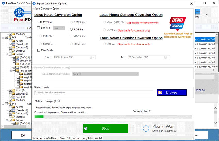Click the "Converted Item: 2" text
This screenshot has width=219, height=141.
(142, 111)
